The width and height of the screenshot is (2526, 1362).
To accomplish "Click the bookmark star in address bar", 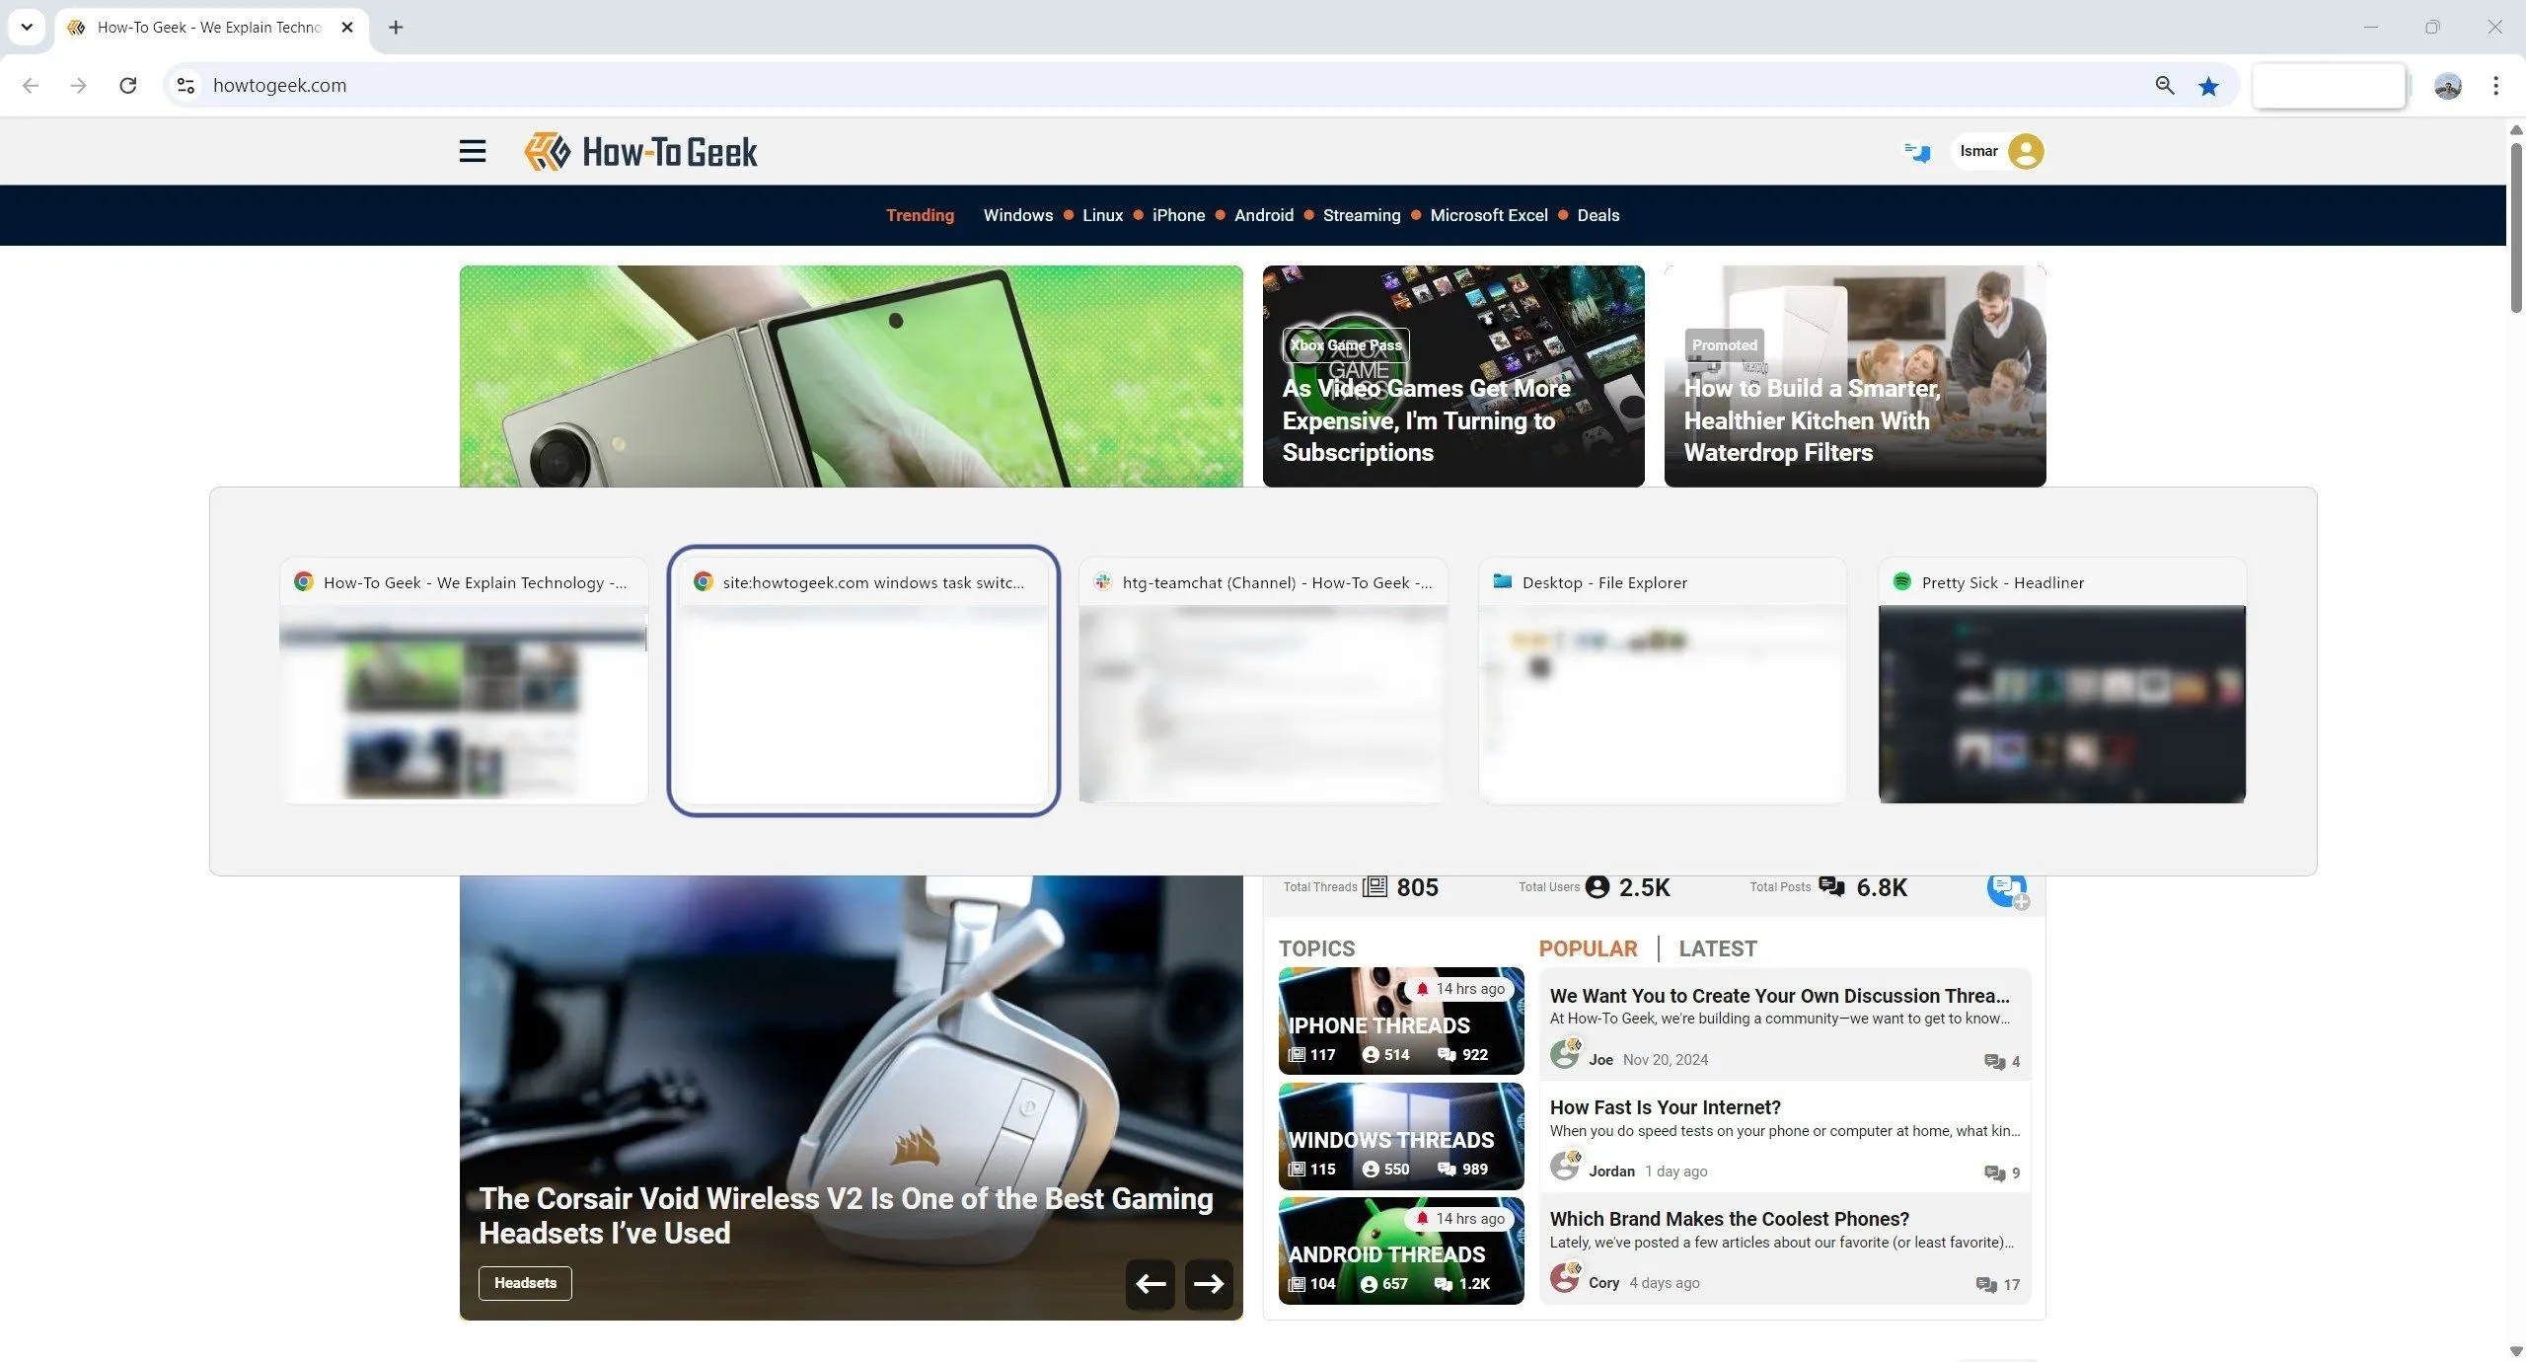I will 2208,86.
